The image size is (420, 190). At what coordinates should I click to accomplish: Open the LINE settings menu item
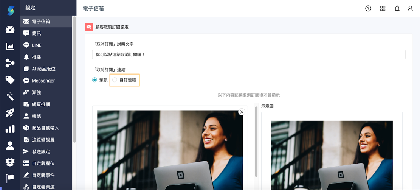tap(36, 45)
